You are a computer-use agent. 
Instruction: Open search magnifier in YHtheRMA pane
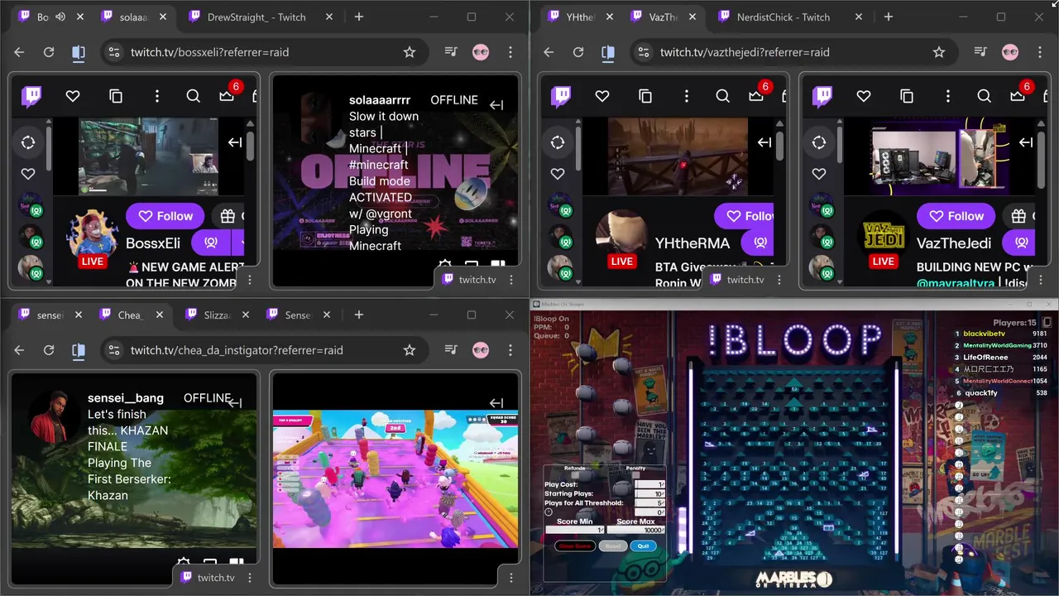722,97
